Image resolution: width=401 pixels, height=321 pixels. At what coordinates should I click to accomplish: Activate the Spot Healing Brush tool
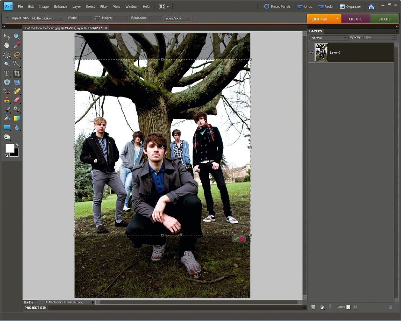tap(16, 91)
